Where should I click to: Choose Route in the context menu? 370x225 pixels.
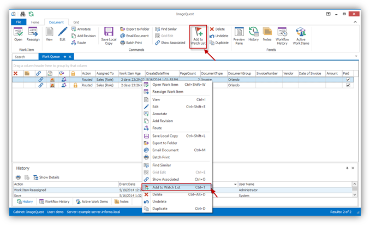tap(177, 128)
